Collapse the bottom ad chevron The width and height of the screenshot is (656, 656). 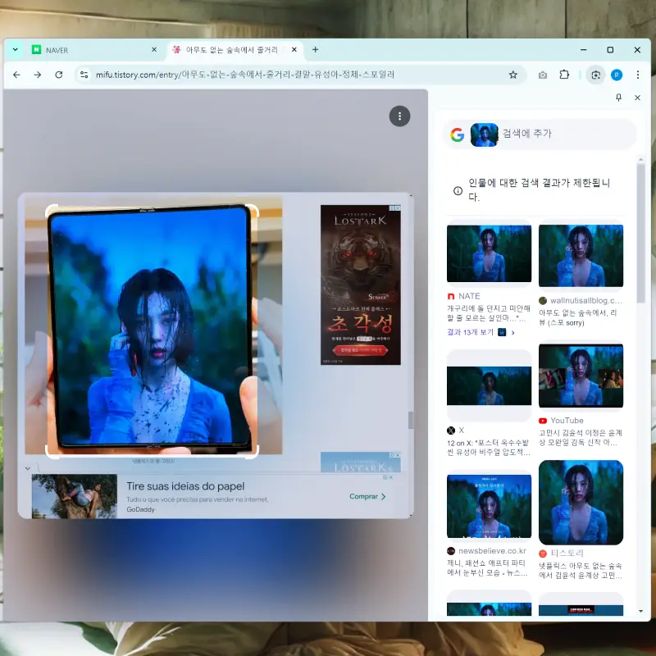click(28, 468)
